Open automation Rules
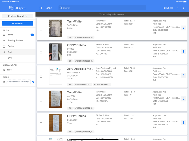Image resolution: width=189 pixels, height=141 pixels. click(x=18, y=70)
